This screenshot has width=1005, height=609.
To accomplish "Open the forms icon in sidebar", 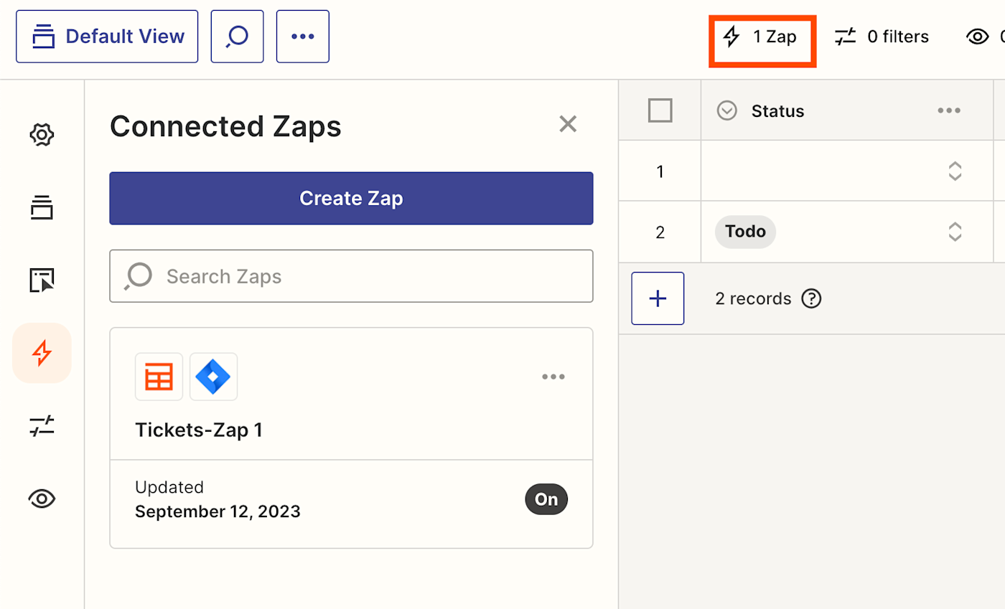I will 42,280.
